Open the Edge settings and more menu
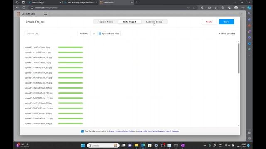The height and width of the screenshot is (149, 266). pyautogui.click(x=243, y=7)
